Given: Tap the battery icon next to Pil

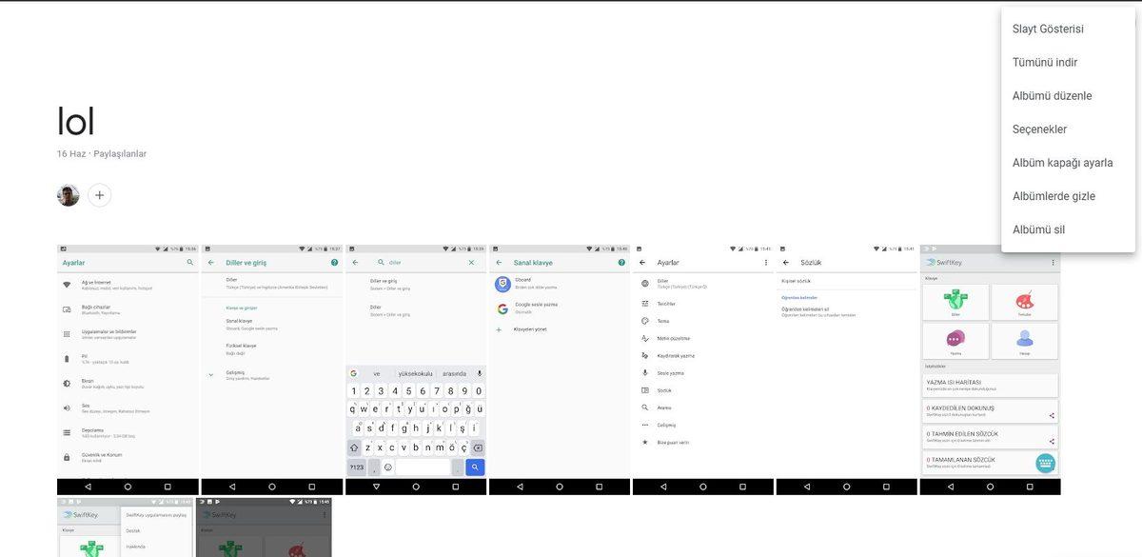Looking at the screenshot, I should tap(67, 358).
